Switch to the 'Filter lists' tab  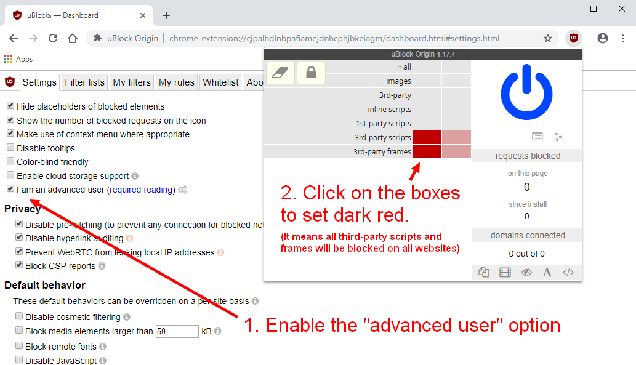(84, 82)
